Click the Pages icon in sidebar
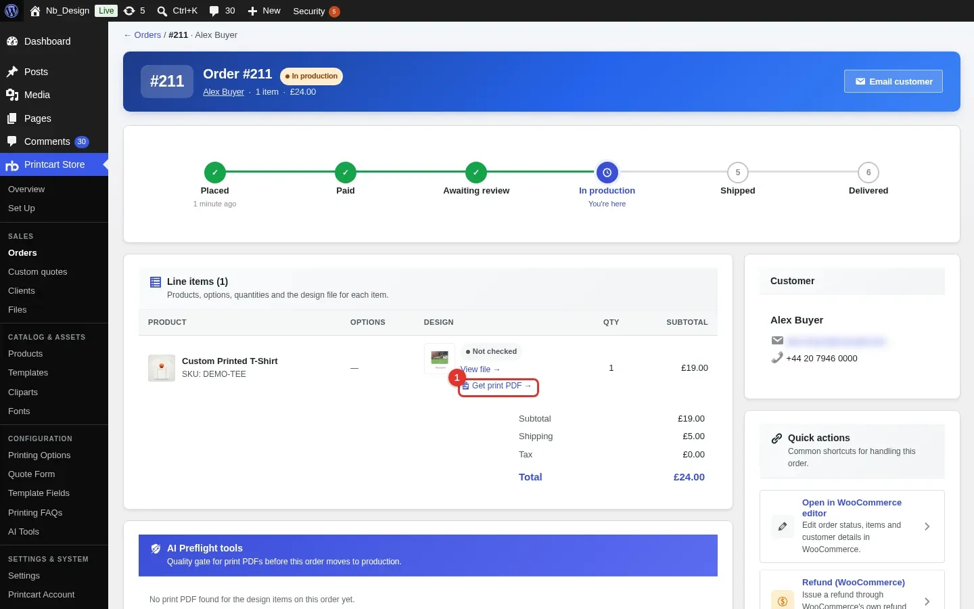This screenshot has height=609, width=974. point(12,118)
